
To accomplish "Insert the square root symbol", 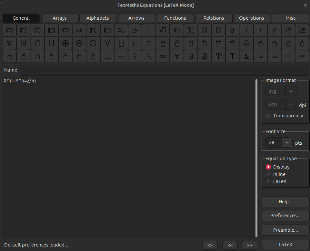I will [x=163, y=30].
